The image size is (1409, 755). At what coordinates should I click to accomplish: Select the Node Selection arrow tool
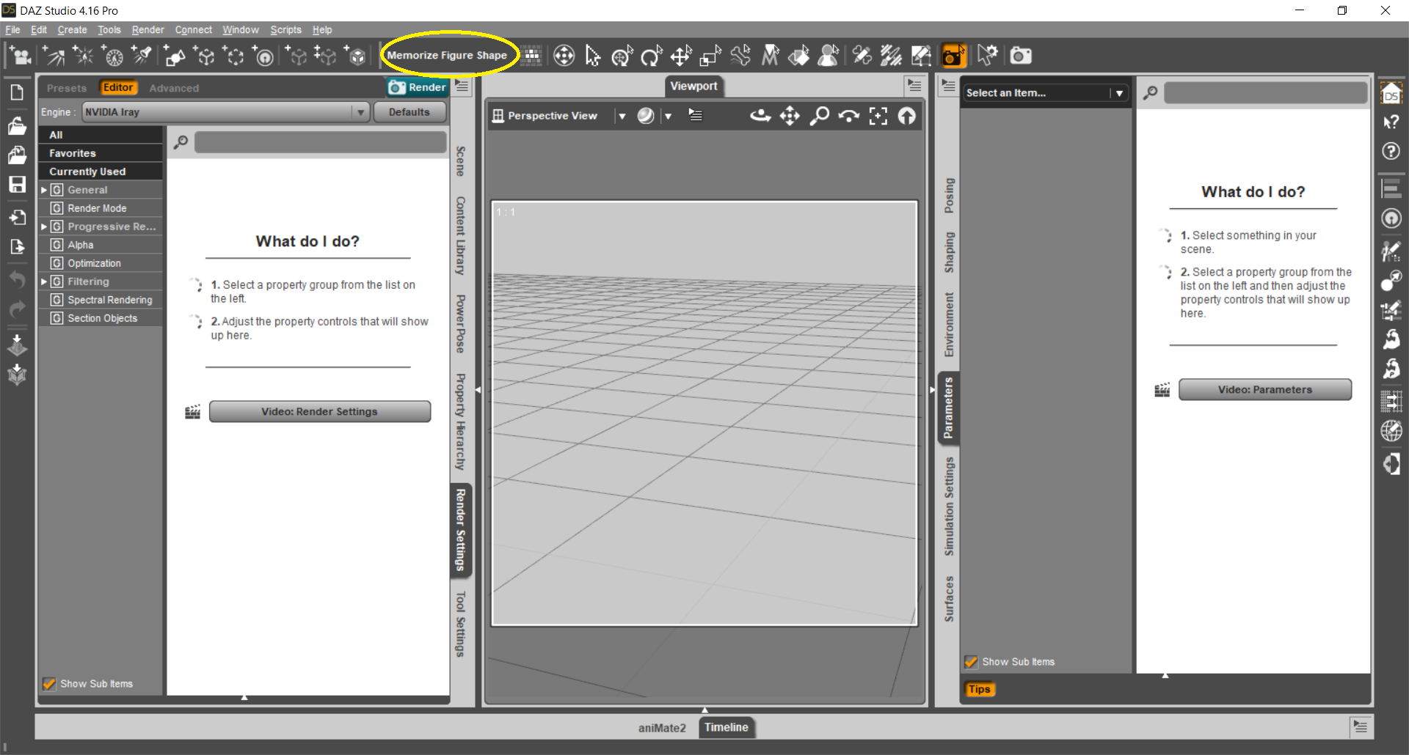pyautogui.click(x=593, y=56)
